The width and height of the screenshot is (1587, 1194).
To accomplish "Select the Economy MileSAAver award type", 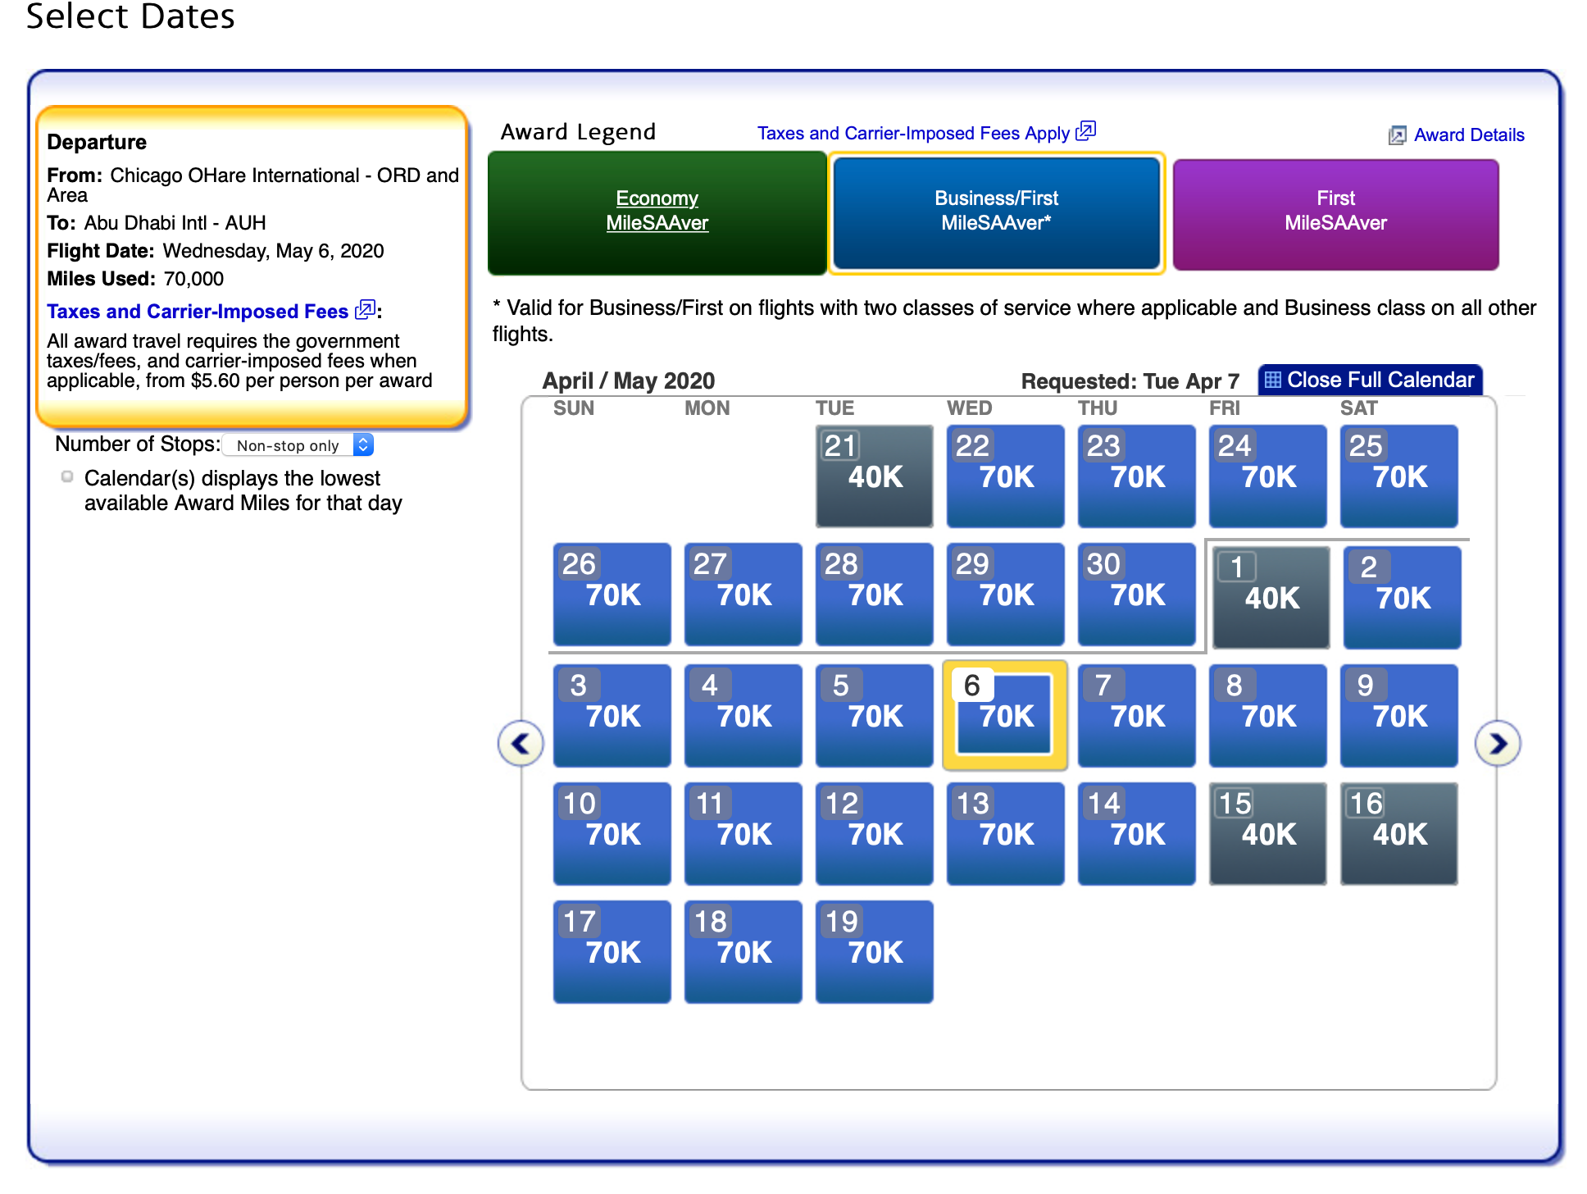I will 657,212.
